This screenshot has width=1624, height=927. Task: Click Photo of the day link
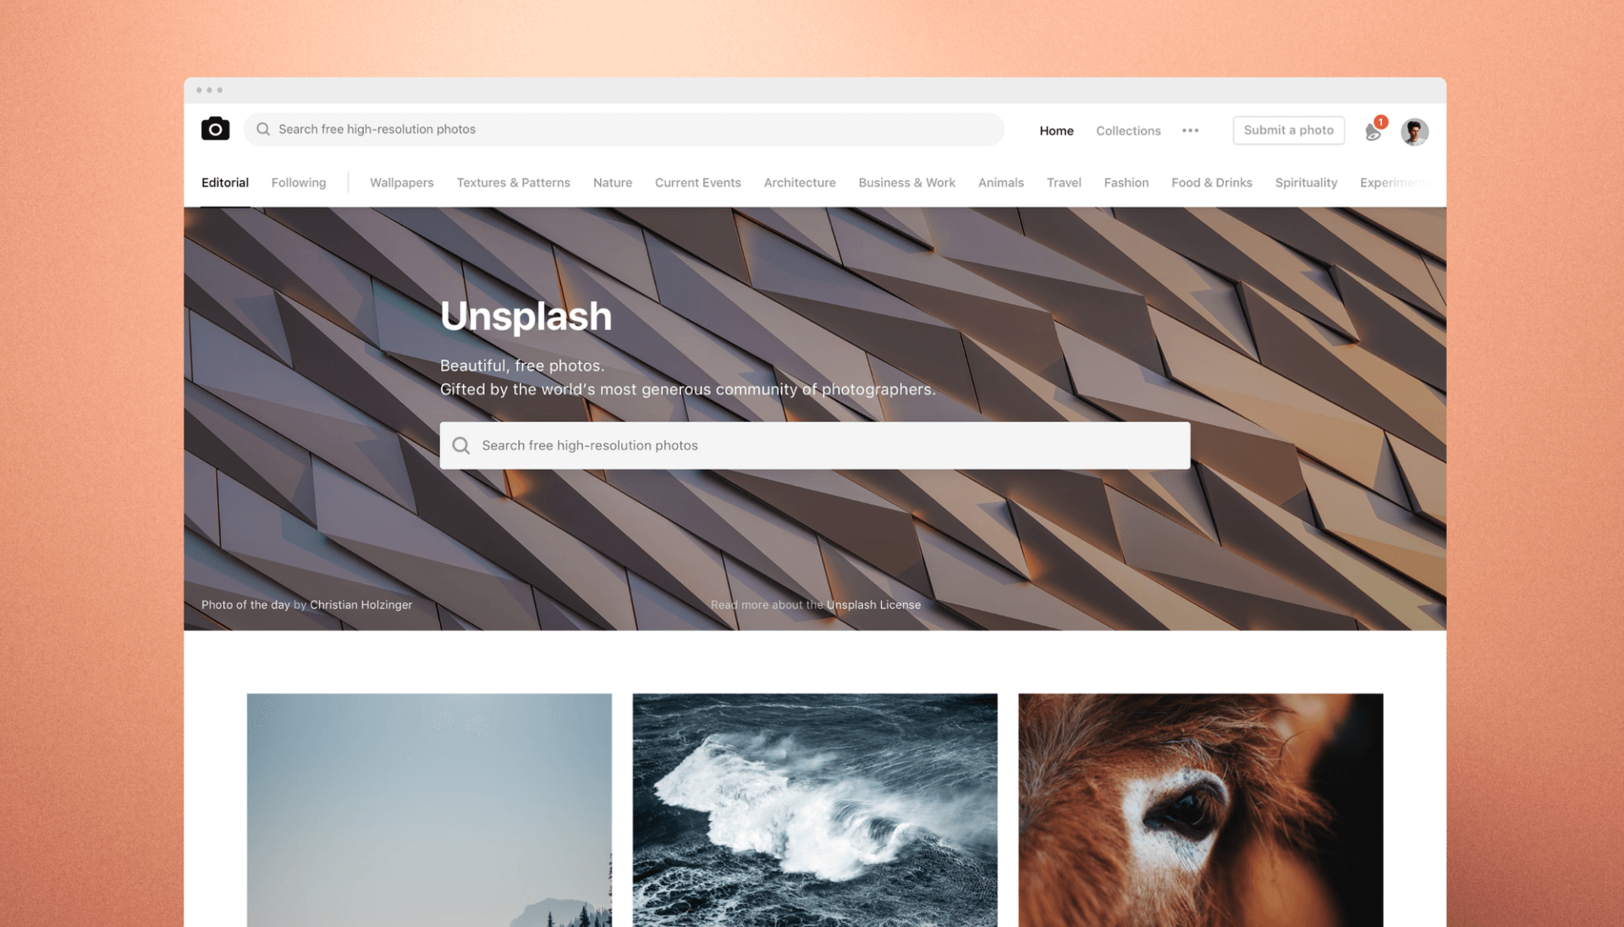[245, 604]
